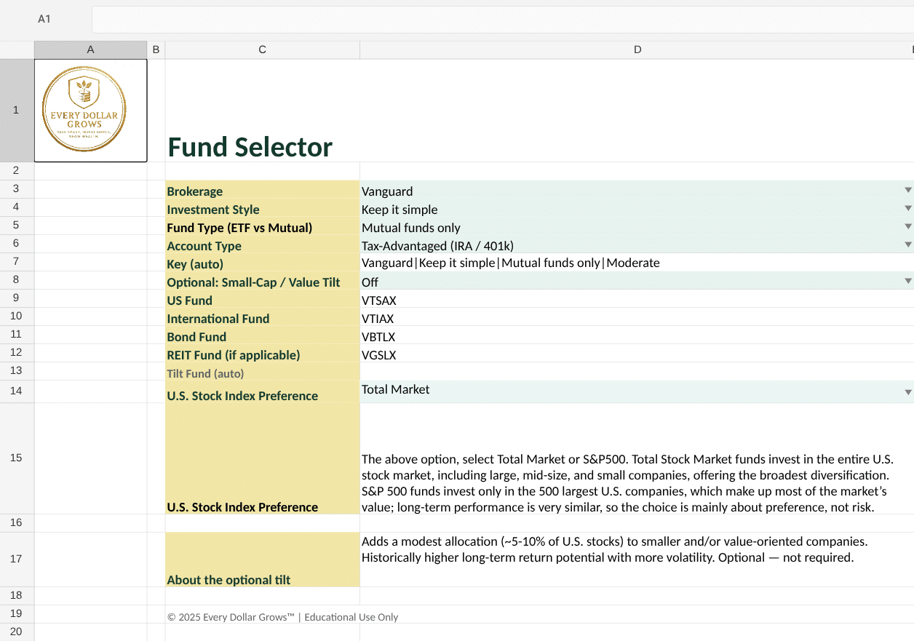
Task: Select row 20 header
Action: 17,632
